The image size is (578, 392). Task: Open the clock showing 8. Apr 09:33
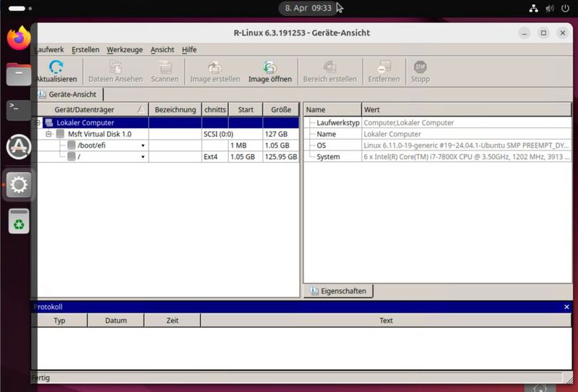(309, 8)
